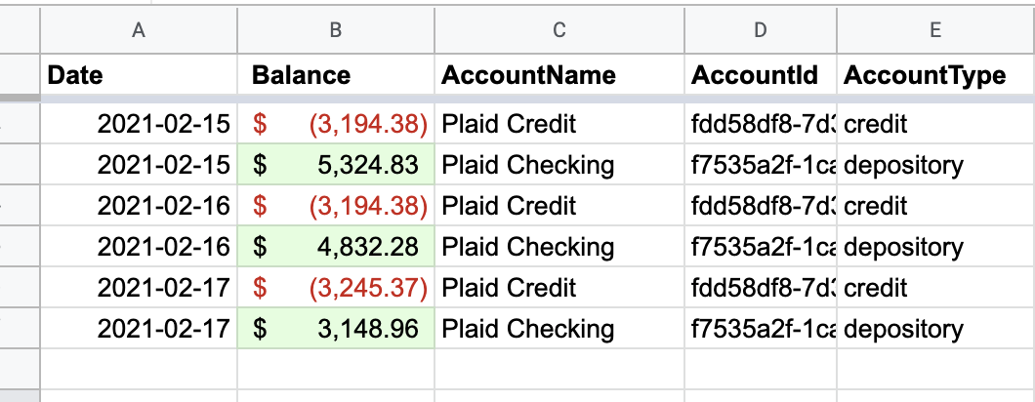Click the Balance header cell
The width and height of the screenshot is (1035, 402).
tap(335, 74)
